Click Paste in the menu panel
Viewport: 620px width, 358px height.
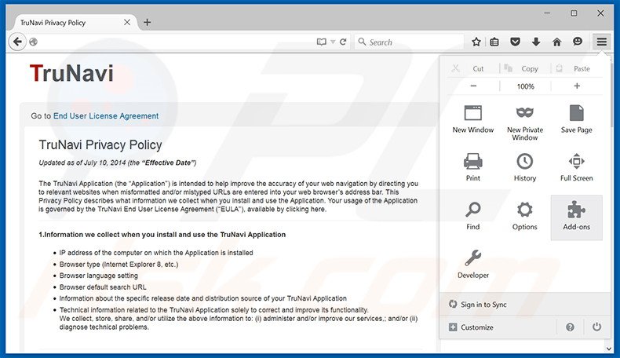click(577, 68)
